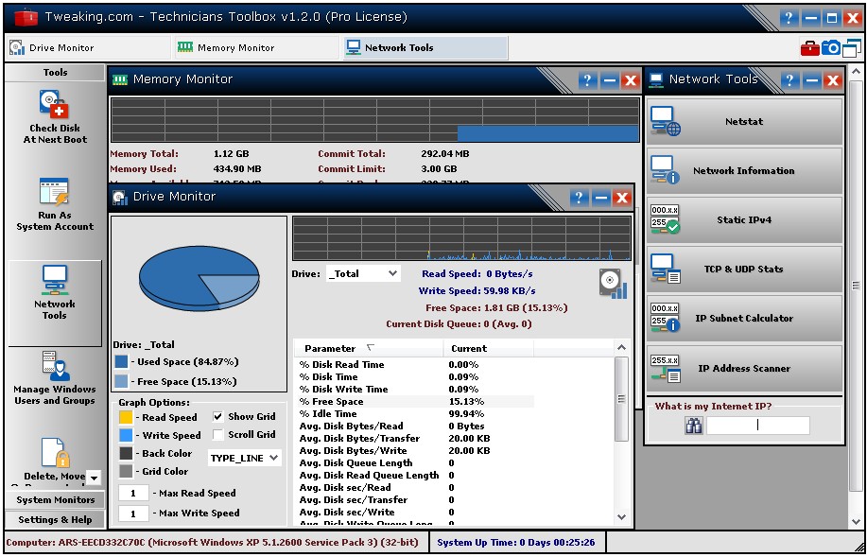The height and width of the screenshot is (557, 867).
Task: Open Static IPv4 tool
Action: [x=744, y=220]
